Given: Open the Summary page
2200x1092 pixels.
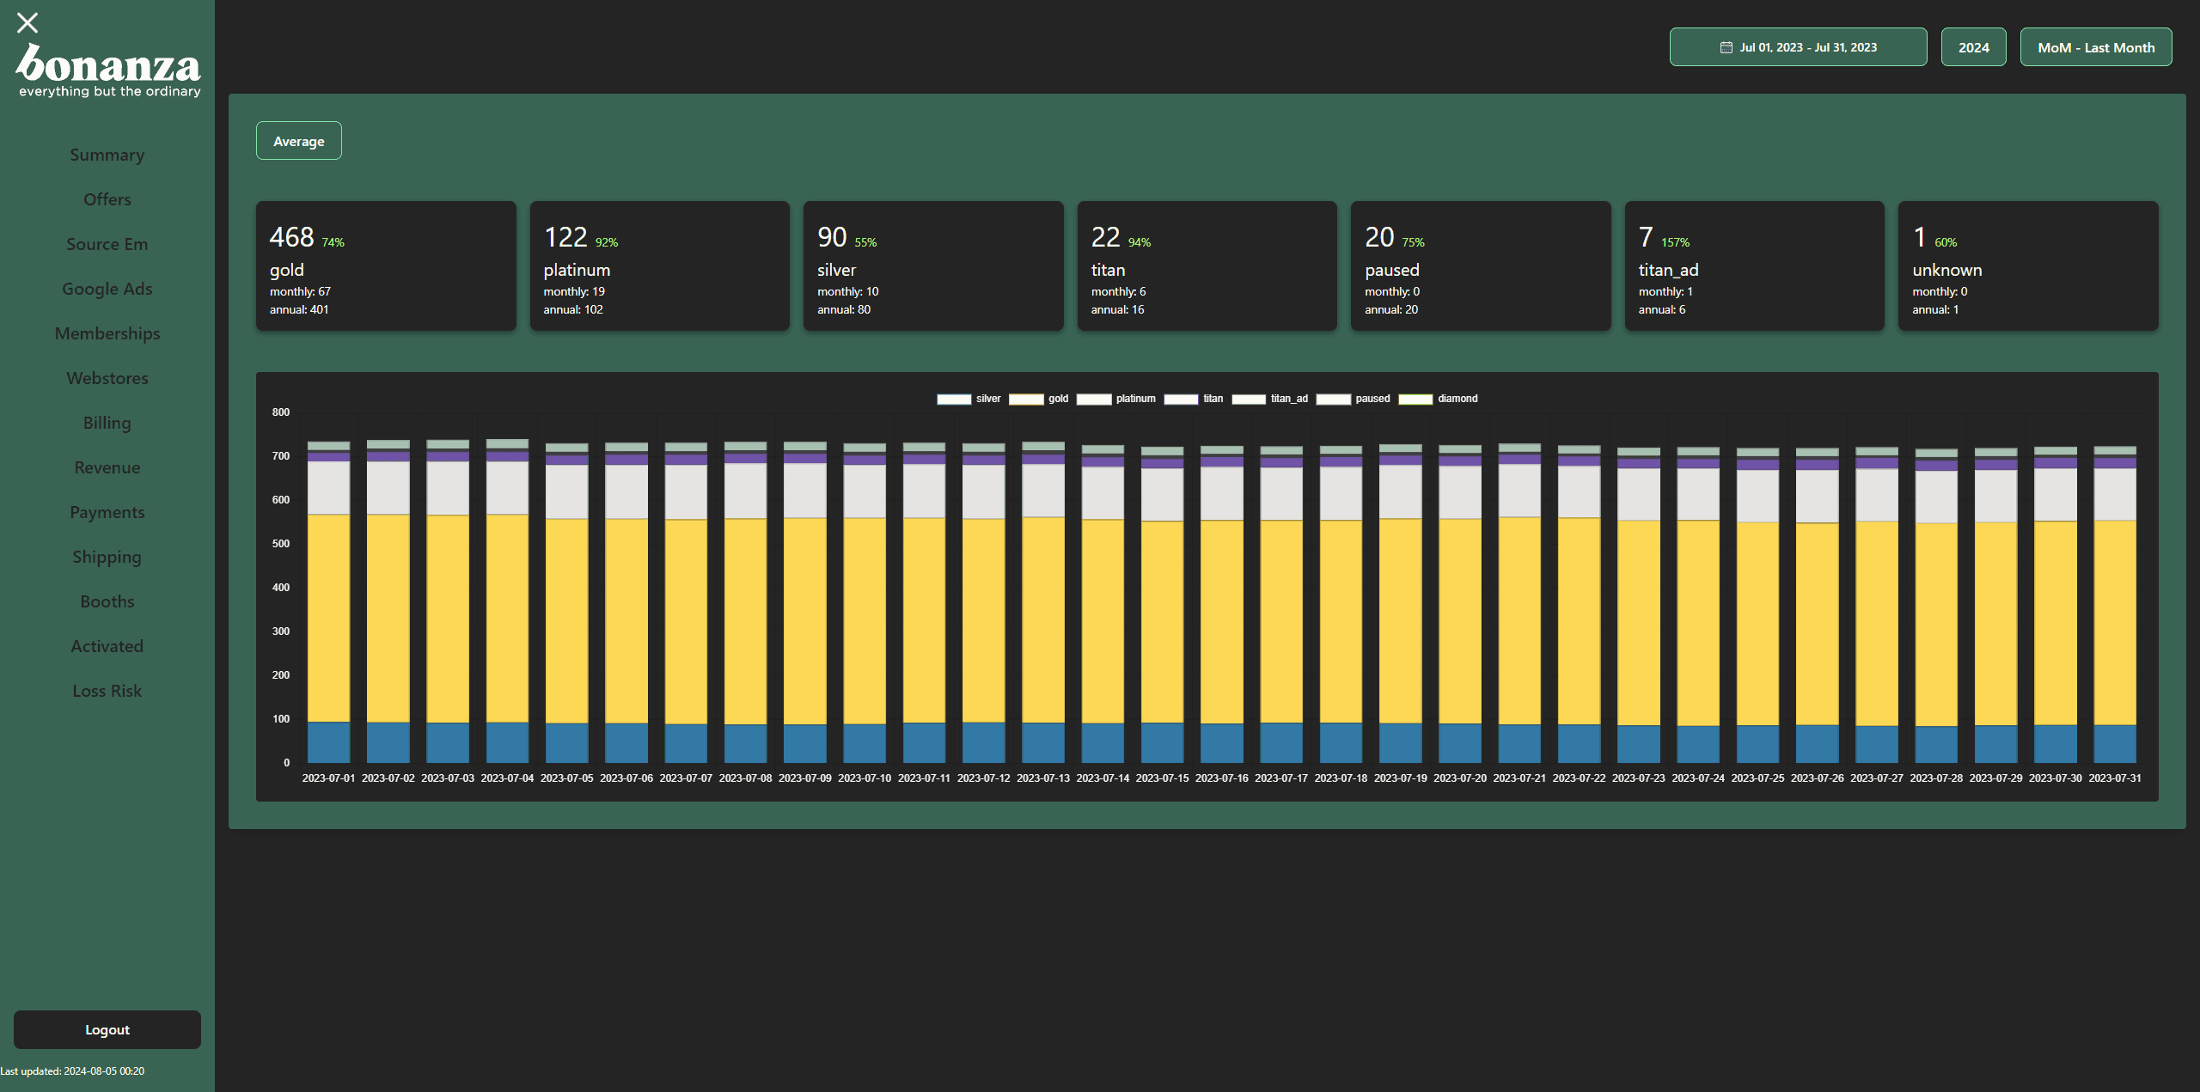Looking at the screenshot, I should pos(107,155).
